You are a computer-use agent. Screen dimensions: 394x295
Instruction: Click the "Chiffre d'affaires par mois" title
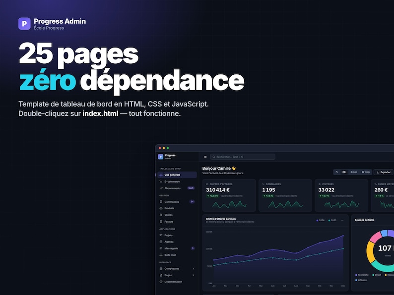pyautogui.click(x=221, y=219)
